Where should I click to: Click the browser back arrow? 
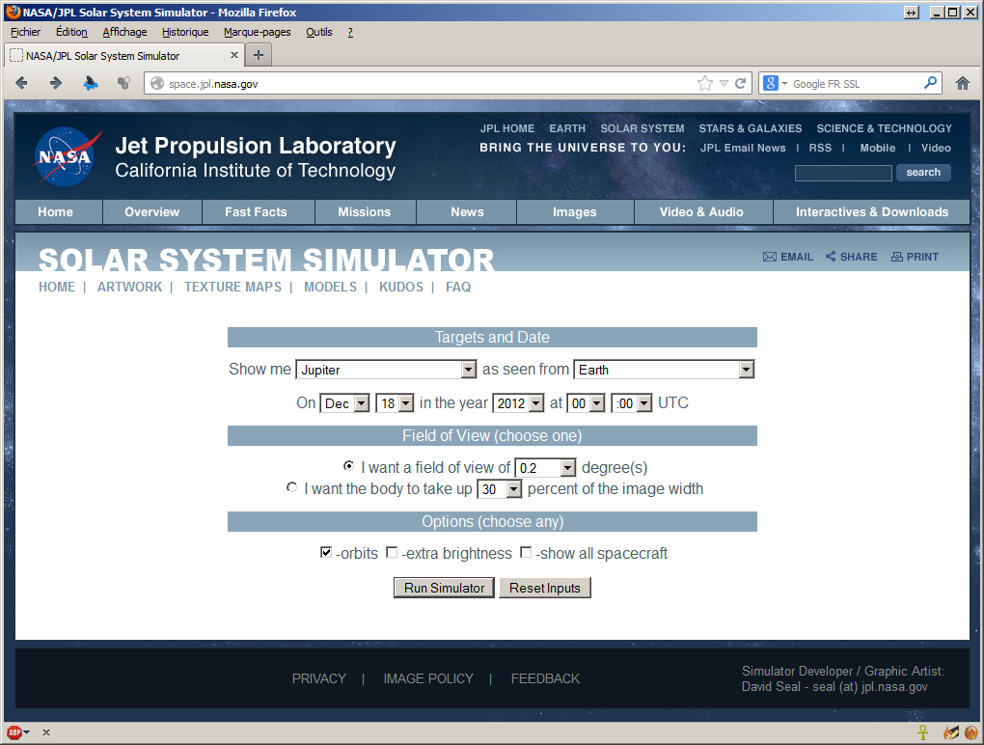pyautogui.click(x=21, y=83)
